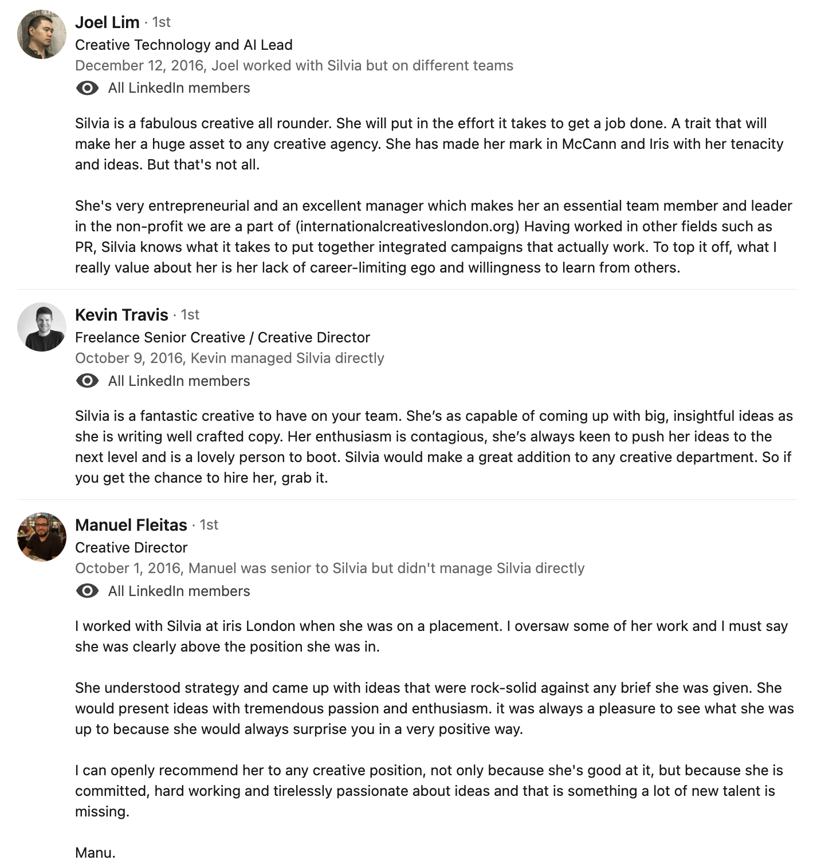Image resolution: width=817 pixels, height=868 pixels.
Task: Click Kevin Travis's profile photo
Action: tap(42, 327)
